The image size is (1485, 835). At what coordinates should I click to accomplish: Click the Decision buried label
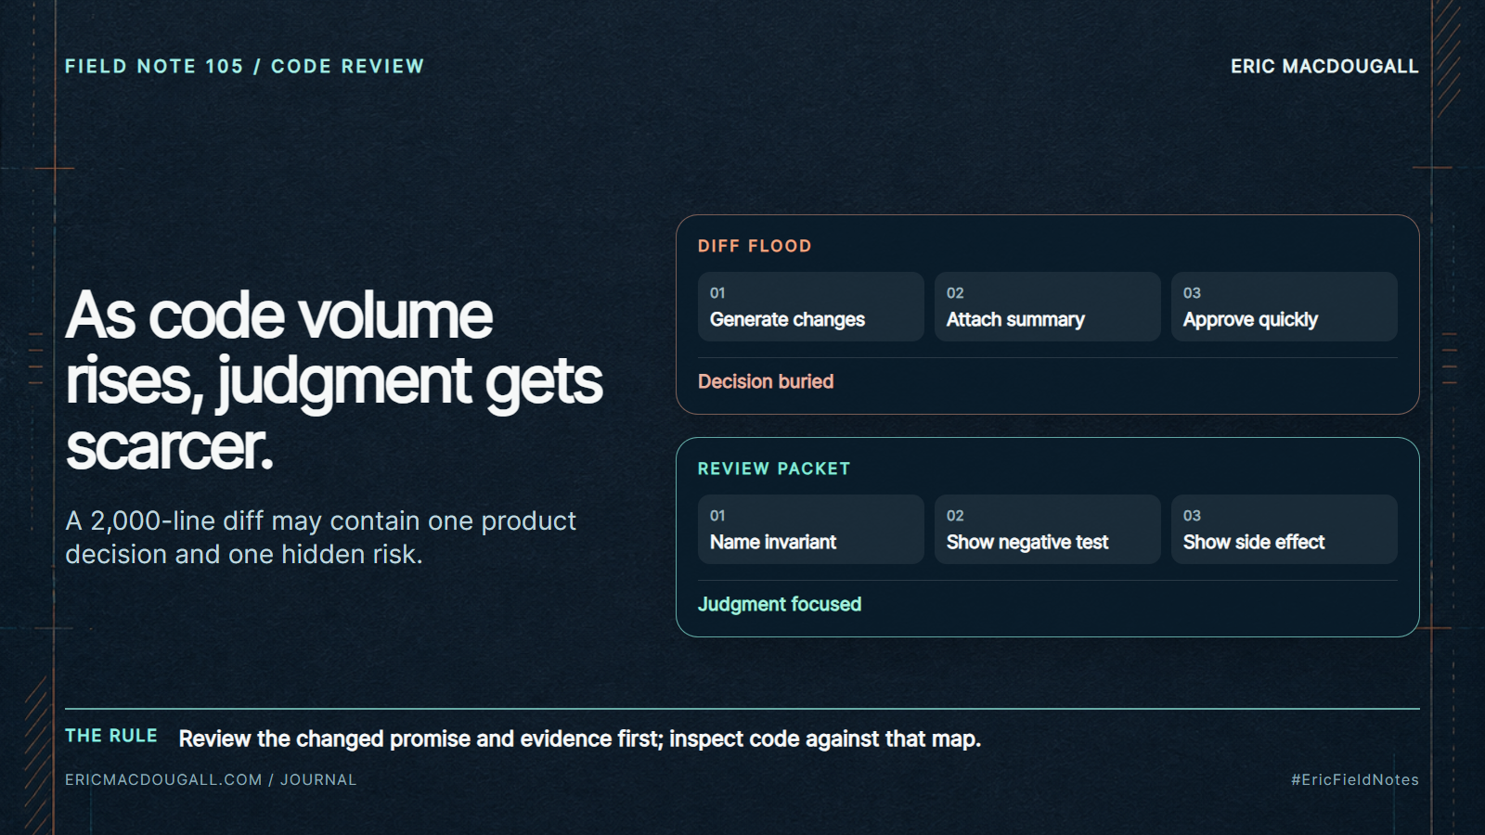(x=766, y=381)
